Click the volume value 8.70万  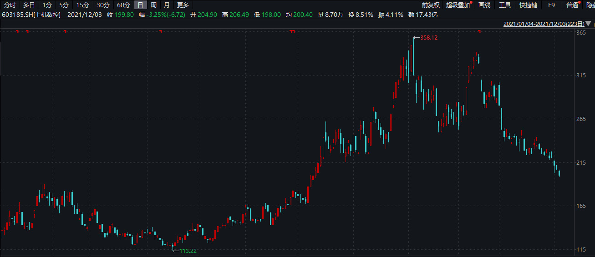point(334,15)
